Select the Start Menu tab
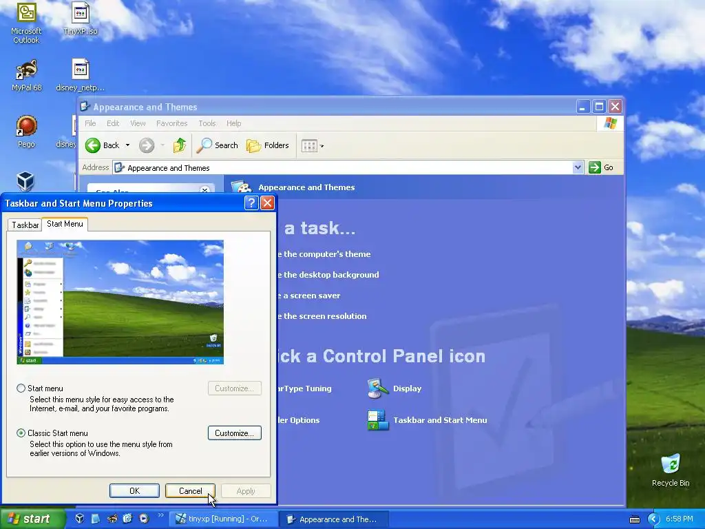705x529 pixels. point(65,224)
